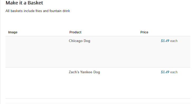Click the baskets include fries description text
Image resolution: width=195 pixels, height=104 pixels.
[x=38, y=11]
